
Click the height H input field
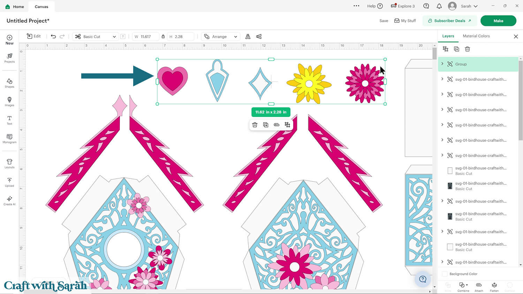pyautogui.click(x=181, y=37)
